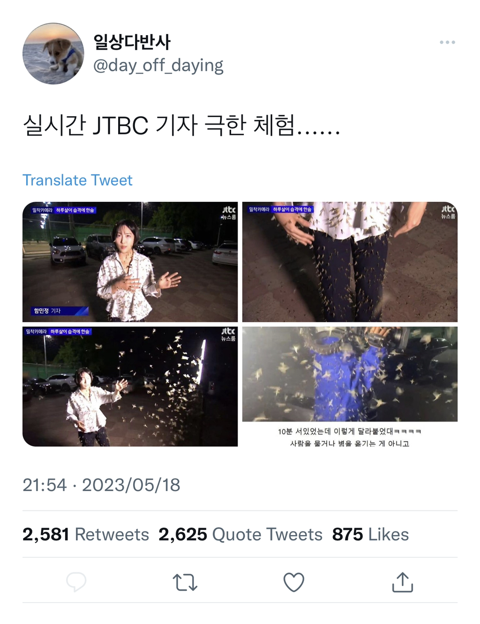Open bottom-left image with swarming mayflies
This screenshot has width=480, height=624.
130,386
